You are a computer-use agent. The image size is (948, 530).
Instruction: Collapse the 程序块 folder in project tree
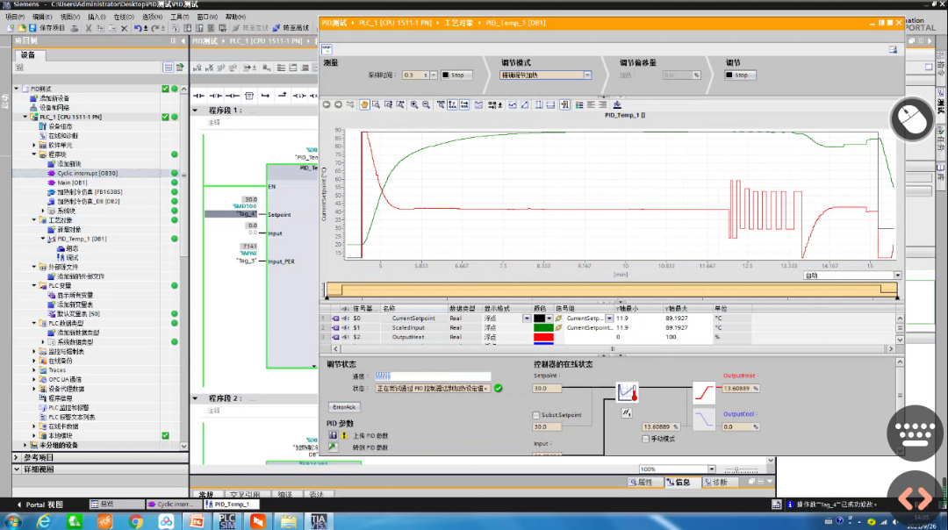(x=34, y=154)
